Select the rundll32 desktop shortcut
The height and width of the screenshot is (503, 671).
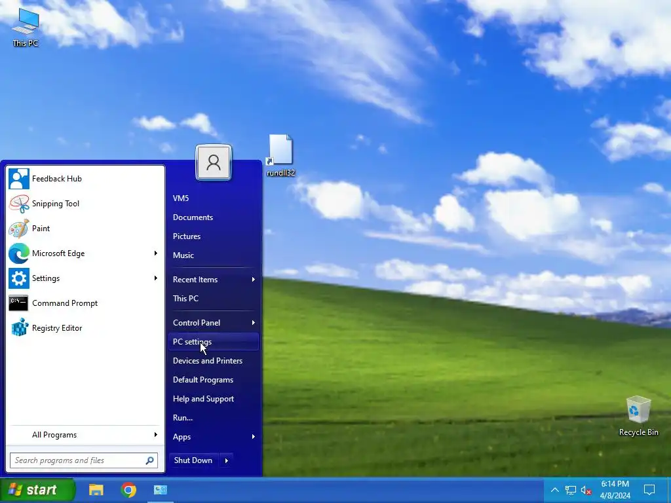click(280, 156)
